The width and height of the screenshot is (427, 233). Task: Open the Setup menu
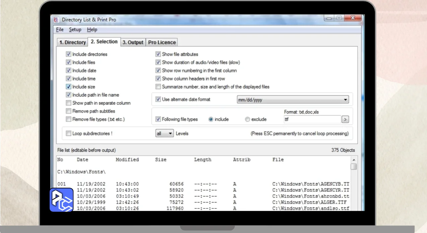pos(75,30)
